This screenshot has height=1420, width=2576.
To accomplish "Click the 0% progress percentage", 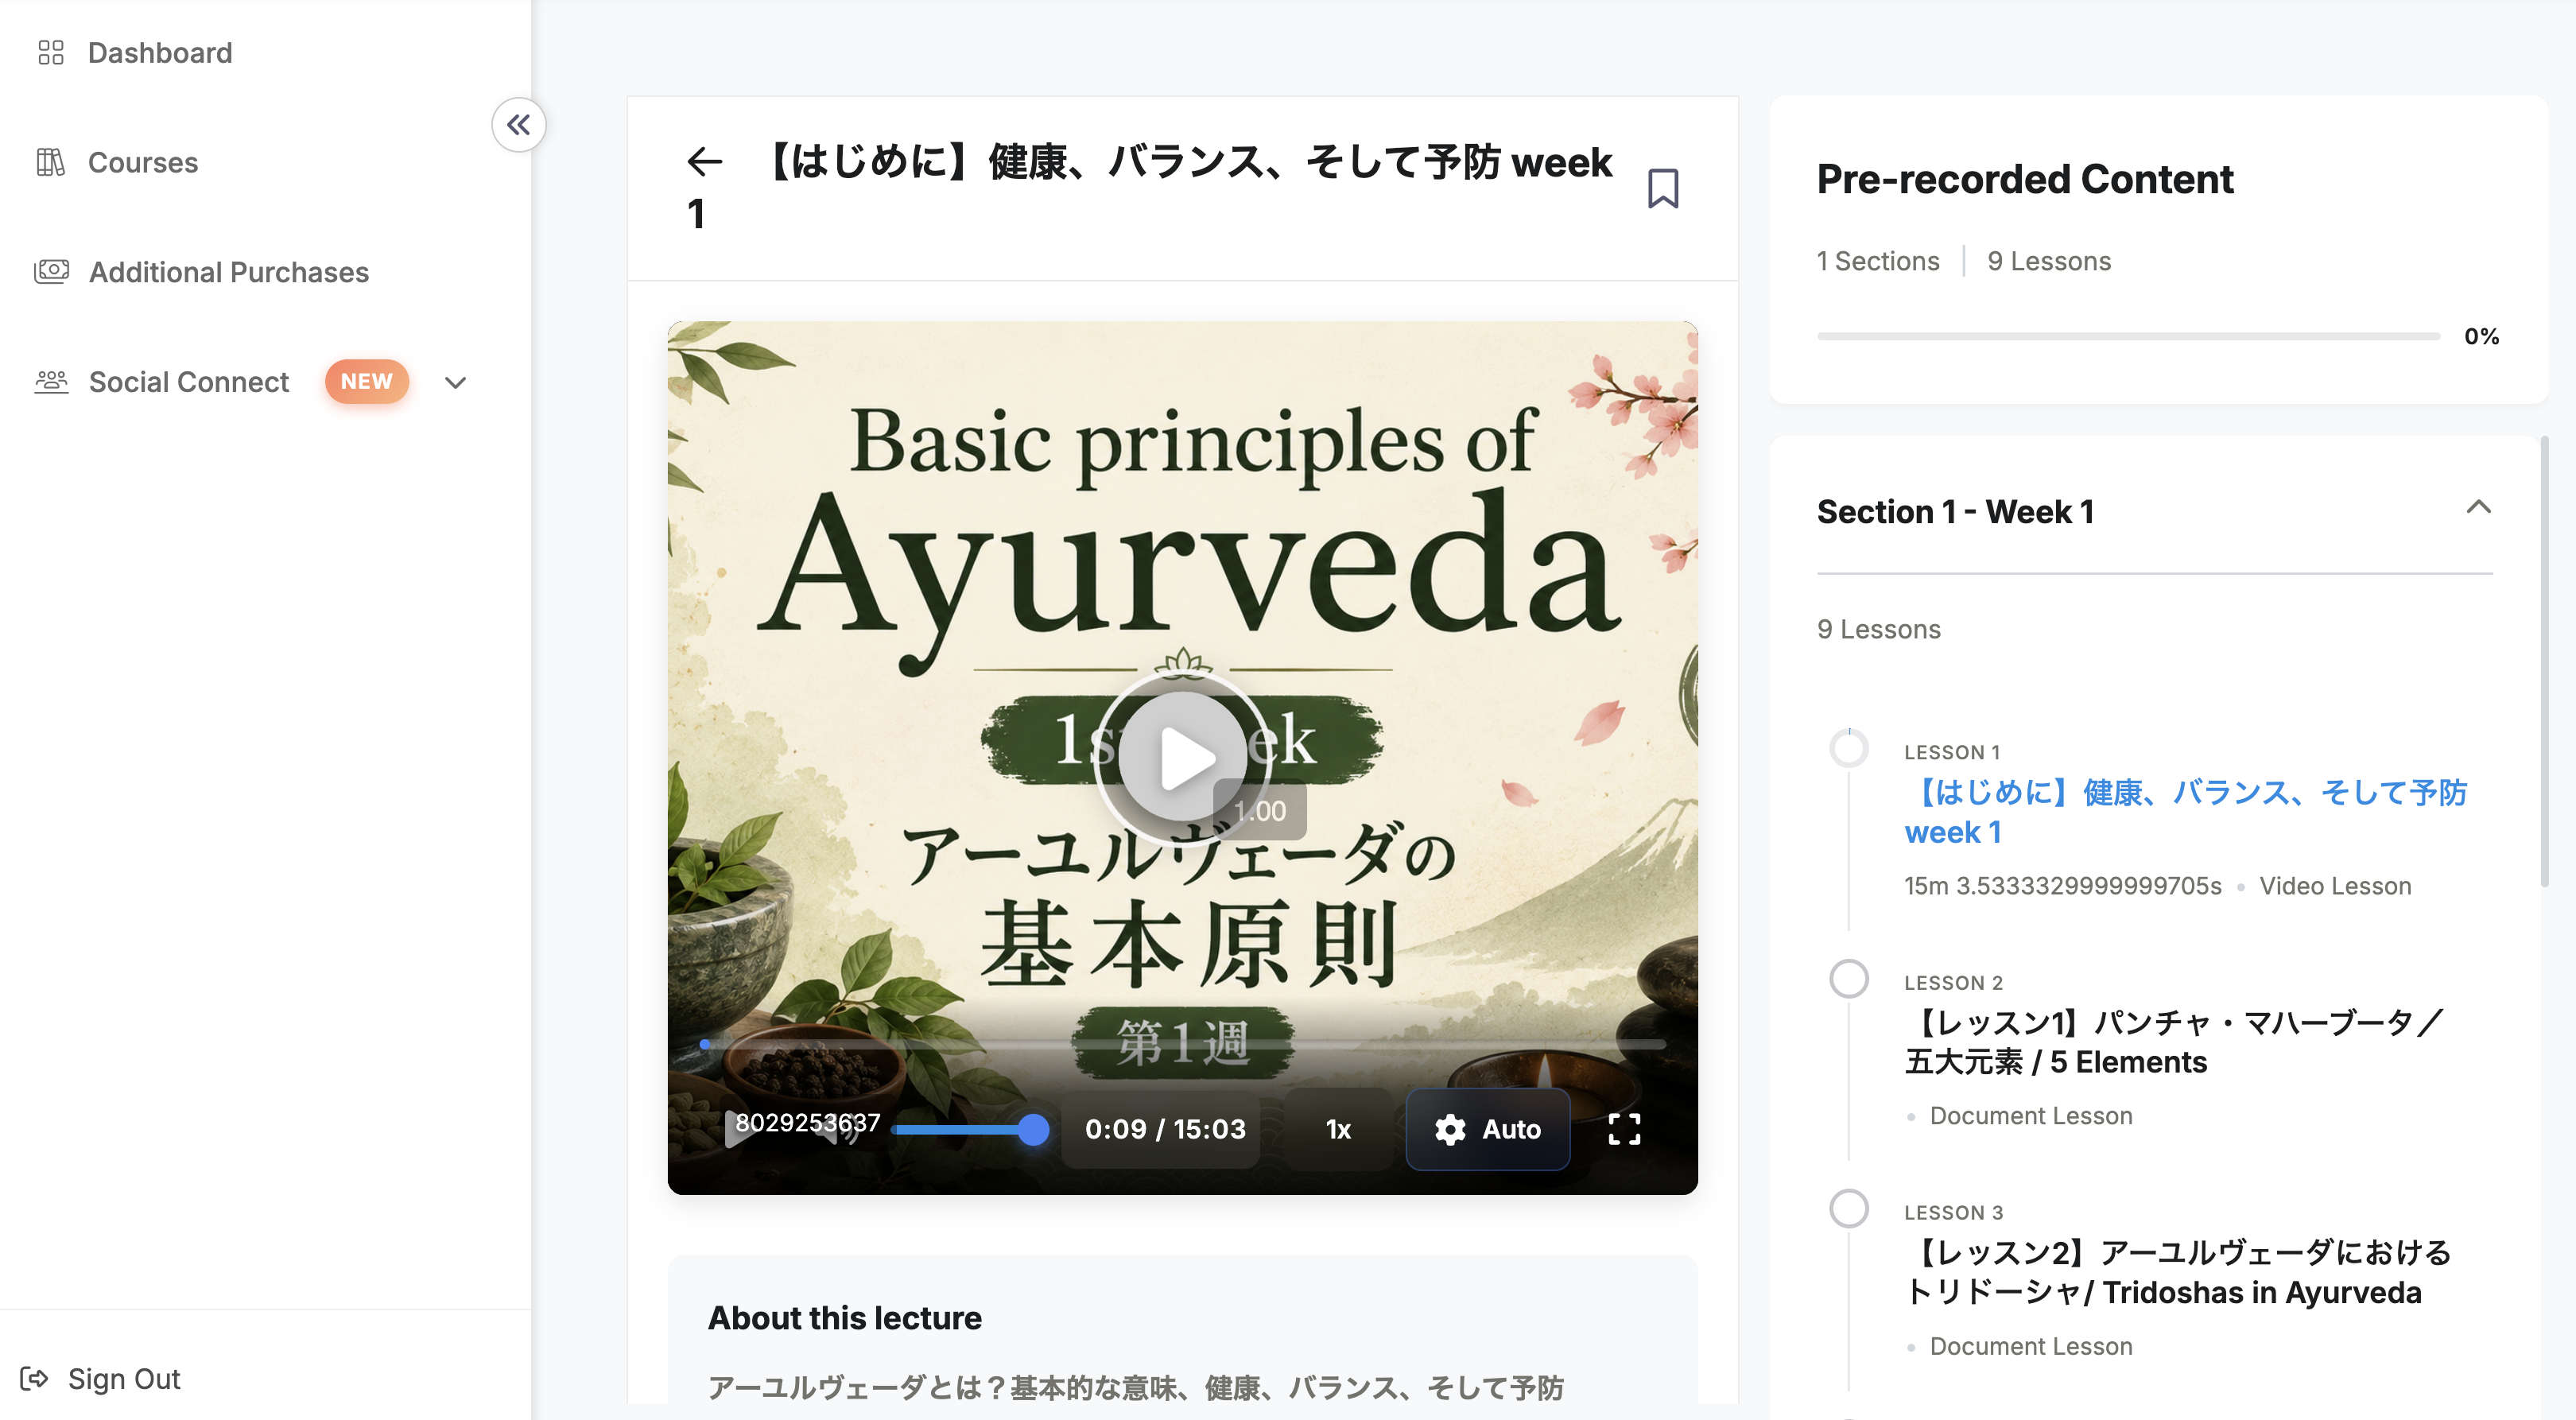I will click(2481, 337).
